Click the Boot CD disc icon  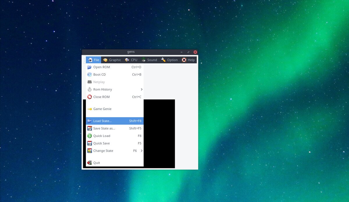tap(90, 75)
